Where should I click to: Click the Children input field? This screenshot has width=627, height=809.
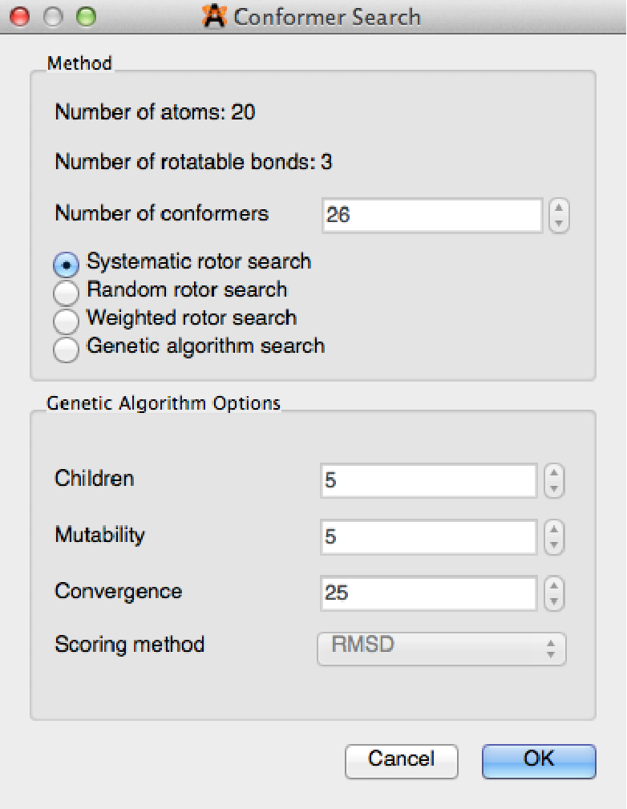pyautogui.click(x=427, y=480)
